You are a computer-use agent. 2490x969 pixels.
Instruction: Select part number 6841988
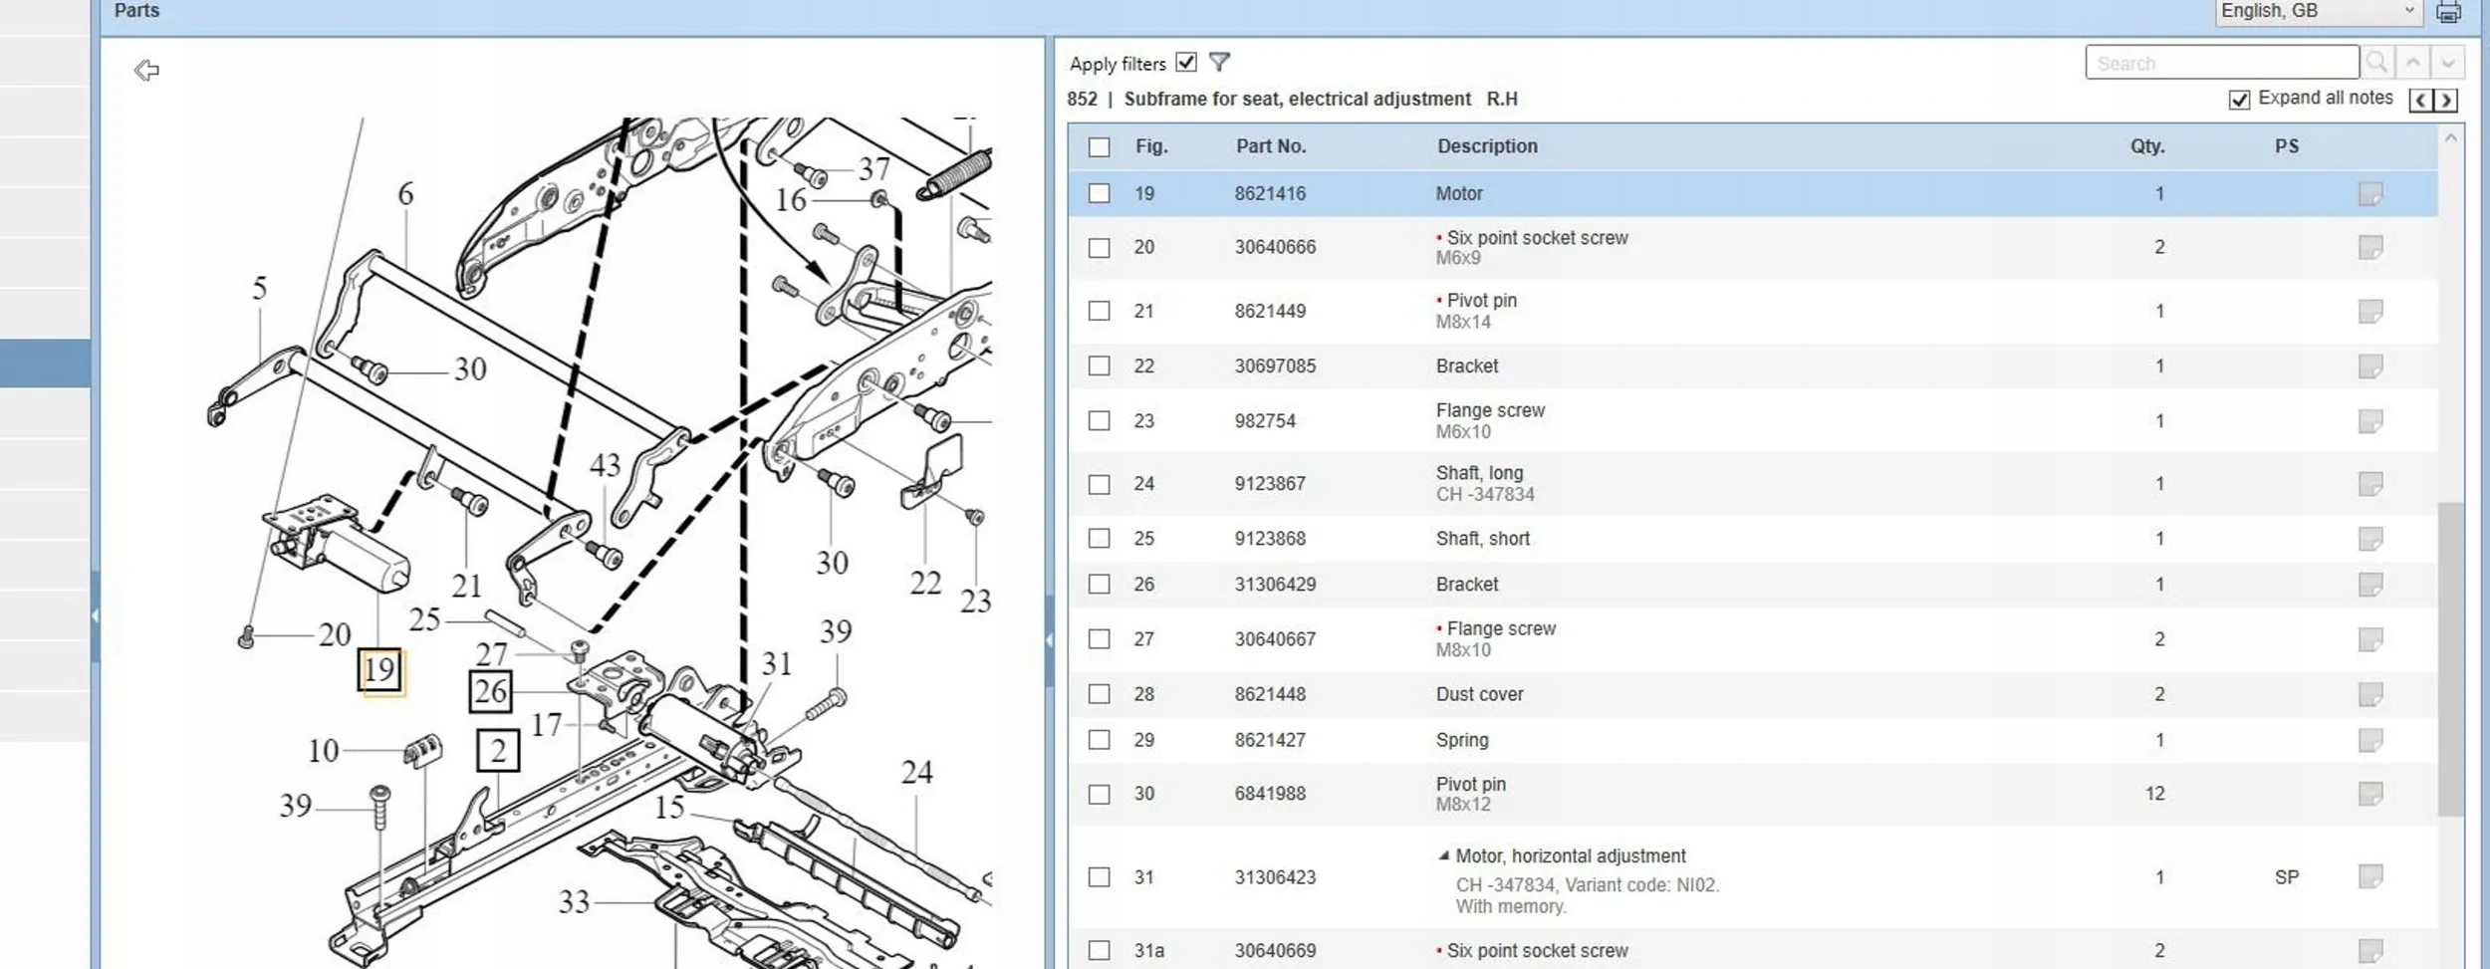click(x=1270, y=794)
